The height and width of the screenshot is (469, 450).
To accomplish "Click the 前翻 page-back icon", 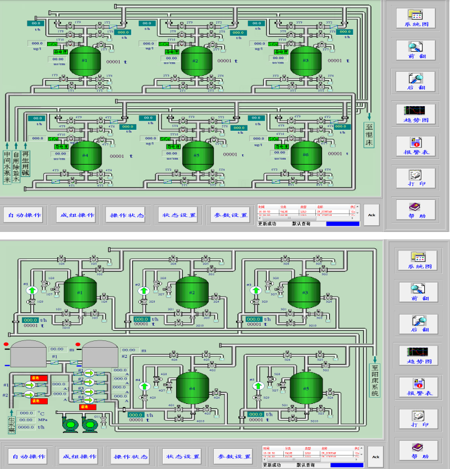I will point(415,51).
